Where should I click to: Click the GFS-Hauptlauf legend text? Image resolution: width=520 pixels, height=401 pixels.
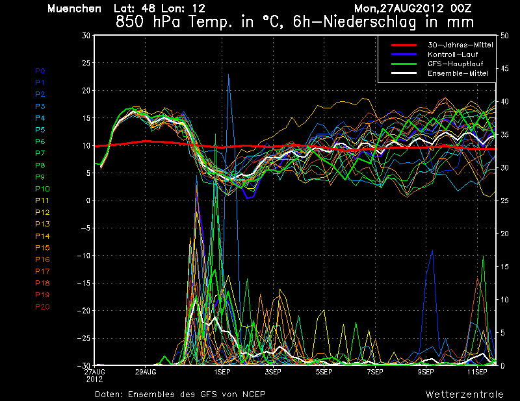[456, 64]
